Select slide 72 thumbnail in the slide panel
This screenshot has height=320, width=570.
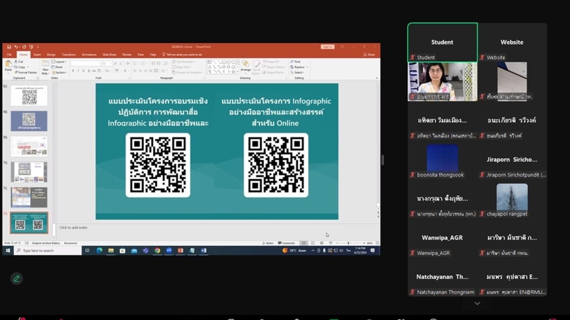coord(29,223)
